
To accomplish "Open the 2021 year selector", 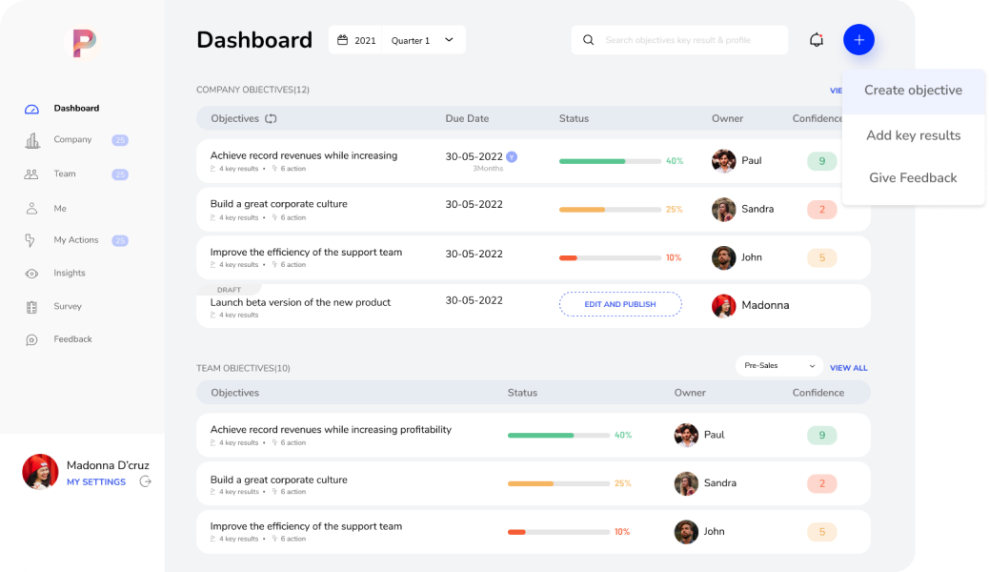I will coord(356,40).
